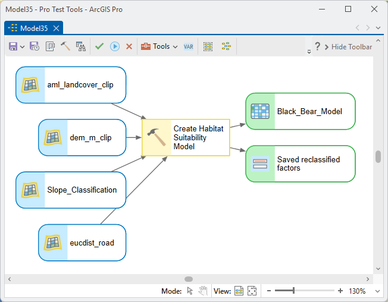Select the Black_Bear_Model output node
The height and width of the screenshot is (302, 388).
(x=301, y=111)
